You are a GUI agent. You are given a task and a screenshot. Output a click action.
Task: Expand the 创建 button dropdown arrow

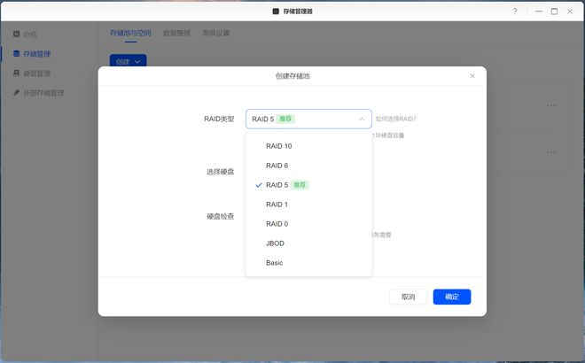tap(137, 62)
